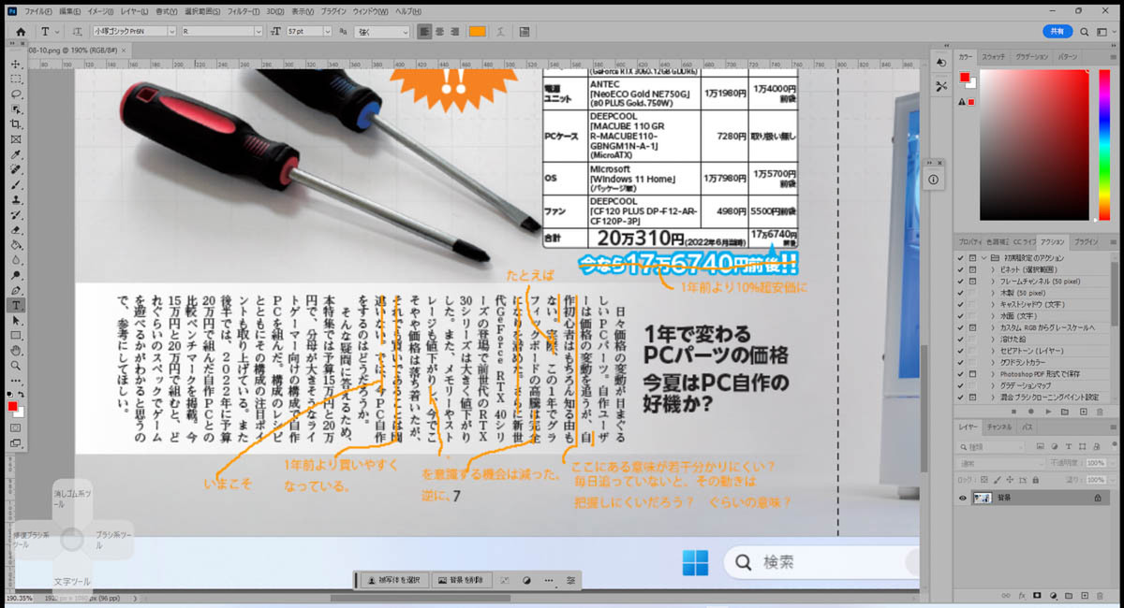The image size is (1124, 608).
Task: Switch to the スウォッチ tab
Action: 993,56
